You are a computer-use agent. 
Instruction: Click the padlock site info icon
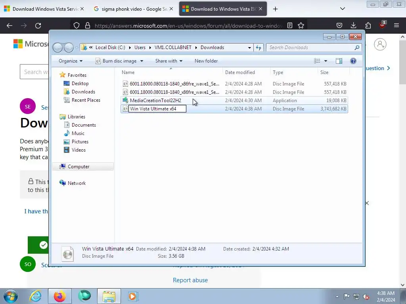[x=88, y=25]
